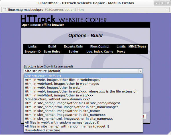Image resolution: width=171 pixels, height=135 pixels.
Task: Open the Scan Rules link
Action: coord(52,52)
